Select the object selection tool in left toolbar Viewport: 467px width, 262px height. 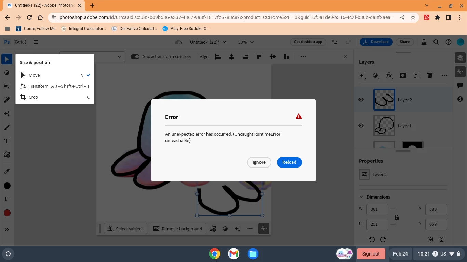(7, 86)
